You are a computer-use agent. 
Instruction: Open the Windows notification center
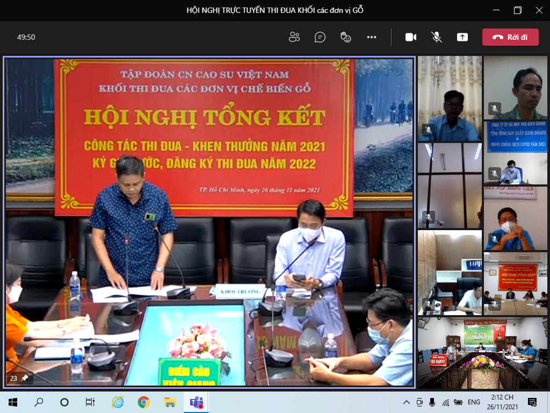[532, 402]
